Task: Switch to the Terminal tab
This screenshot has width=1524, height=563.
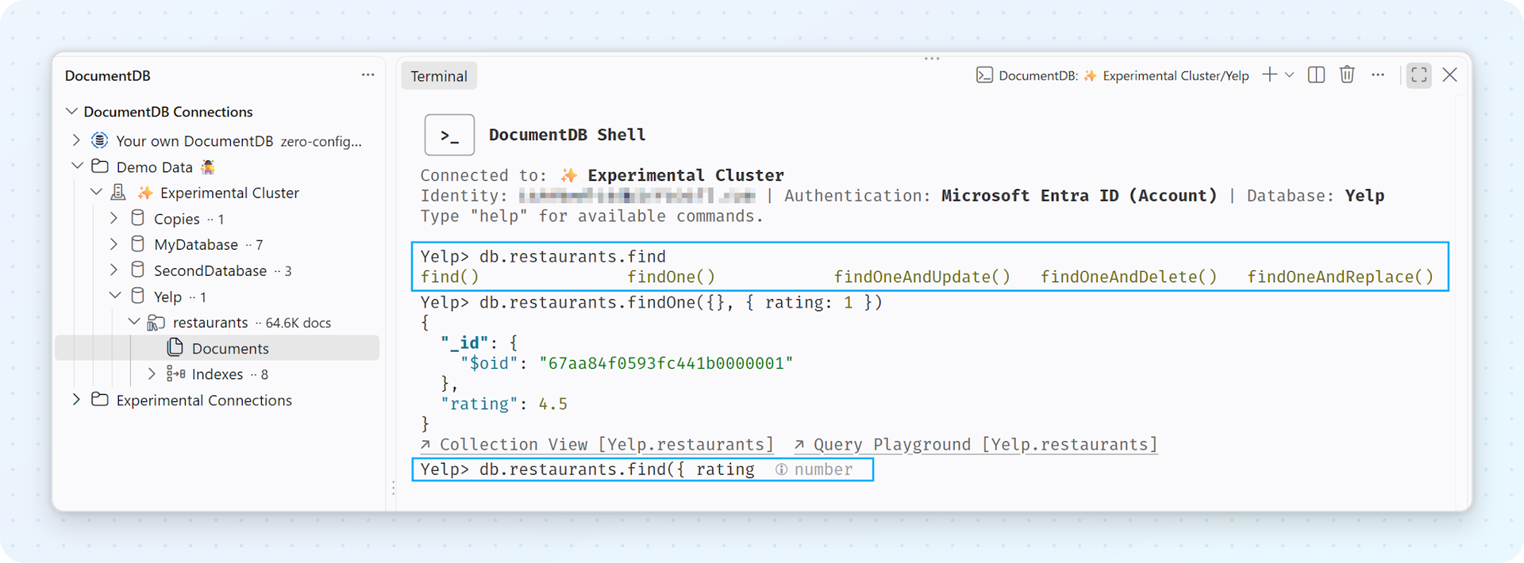Action: point(439,76)
